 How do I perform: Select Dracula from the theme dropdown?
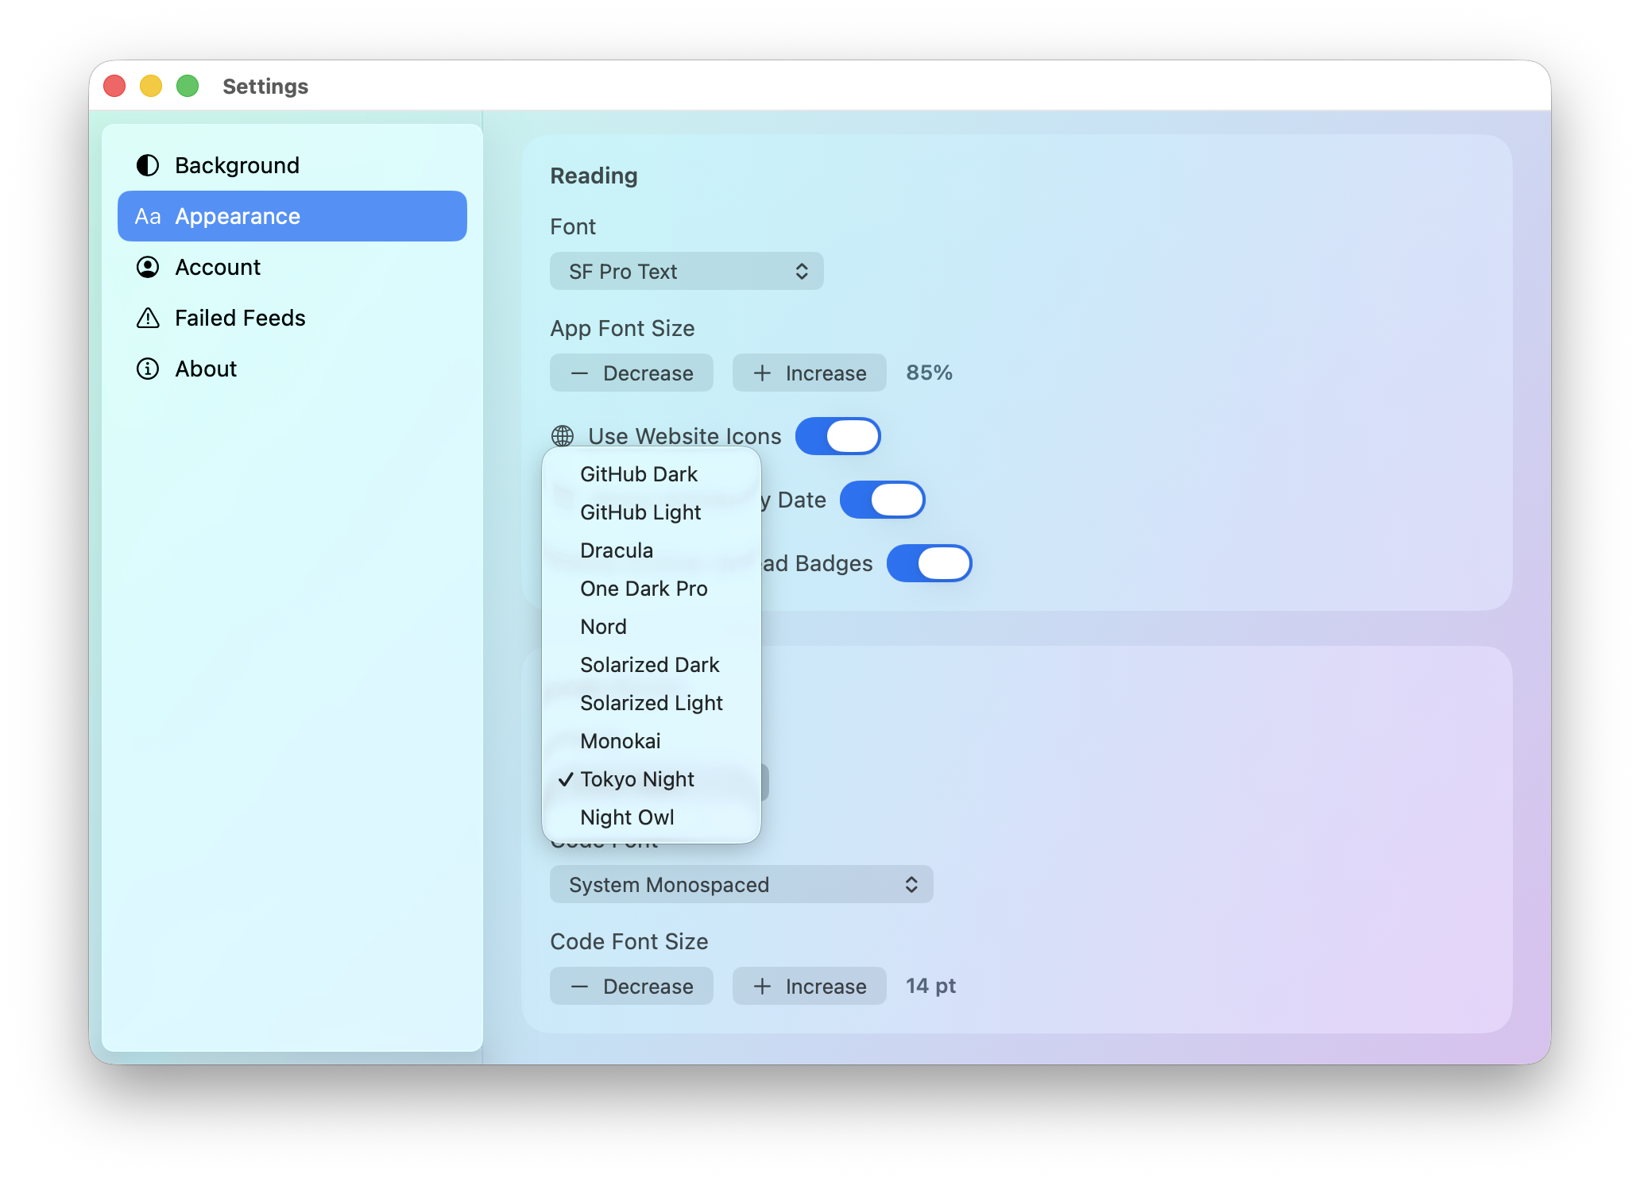(617, 550)
